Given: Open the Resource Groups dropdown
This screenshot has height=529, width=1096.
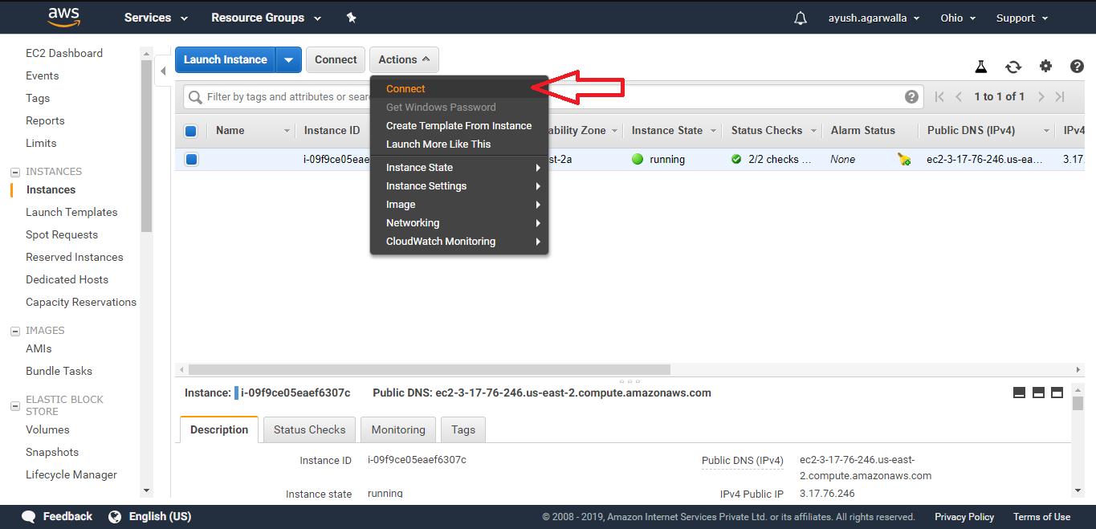Looking at the screenshot, I should [x=266, y=18].
